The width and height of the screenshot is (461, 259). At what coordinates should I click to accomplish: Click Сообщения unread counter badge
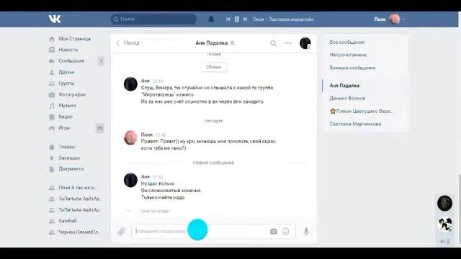point(101,61)
